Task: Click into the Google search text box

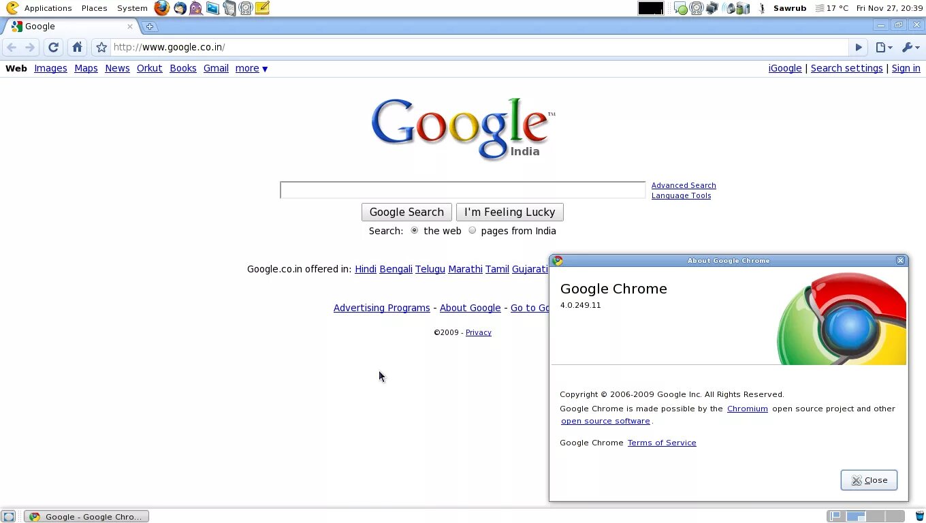Action: [463, 190]
